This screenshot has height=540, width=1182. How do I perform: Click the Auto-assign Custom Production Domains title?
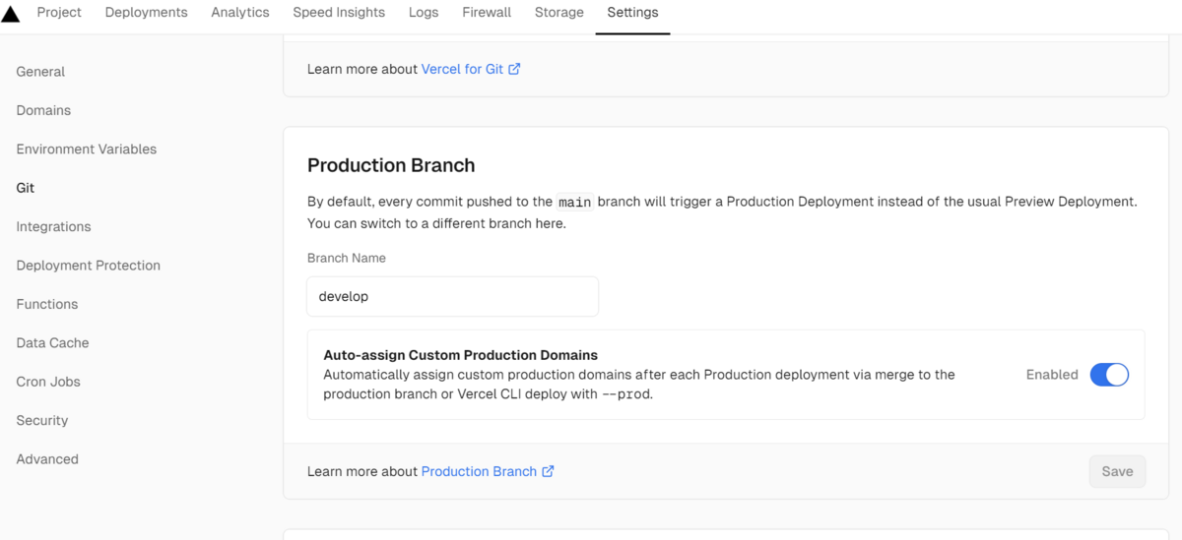(x=461, y=355)
